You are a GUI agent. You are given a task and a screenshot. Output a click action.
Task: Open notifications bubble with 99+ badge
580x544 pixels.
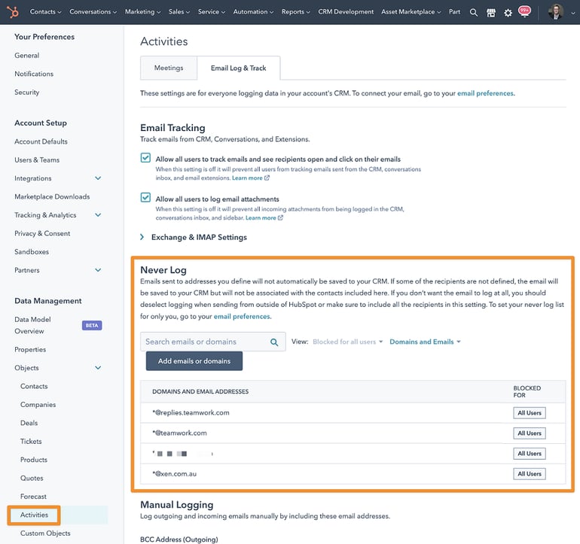click(524, 11)
